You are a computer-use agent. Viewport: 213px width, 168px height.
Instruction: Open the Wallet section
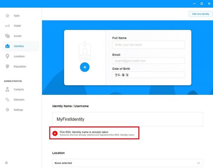pos(21,26)
